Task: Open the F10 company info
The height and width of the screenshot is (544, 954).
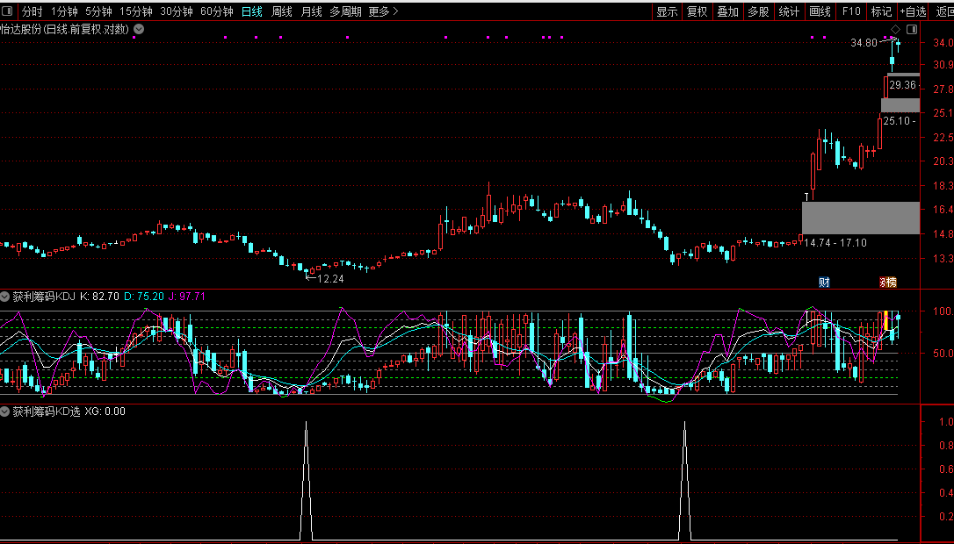Action: tap(851, 11)
